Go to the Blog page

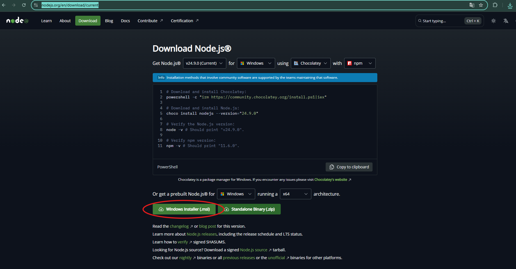[109, 21]
